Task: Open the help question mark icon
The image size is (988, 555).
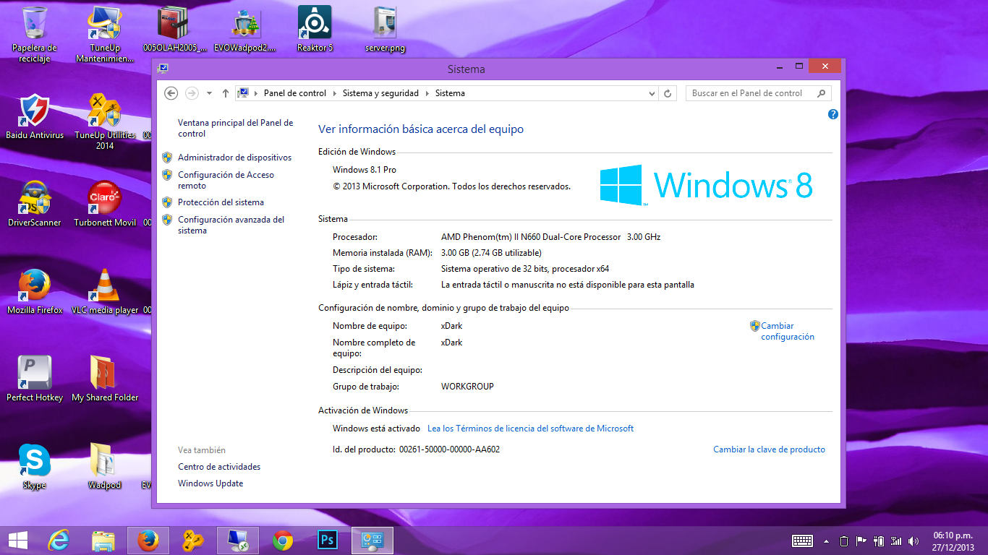Action: point(832,114)
